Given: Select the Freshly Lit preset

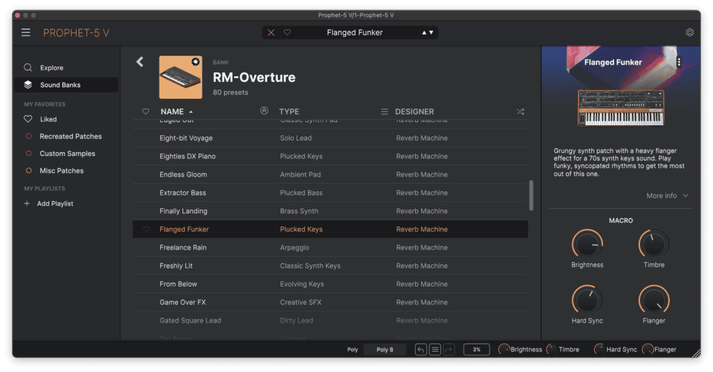Looking at the screenshot, I should pos(330,266).
